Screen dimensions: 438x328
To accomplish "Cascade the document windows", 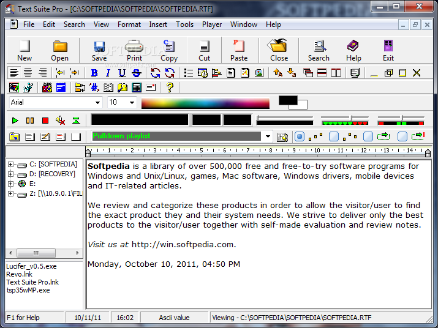I will point(308,73).
